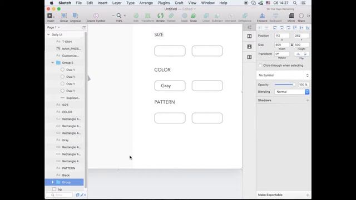Align layers horizontally centered
Image resolution: width=356 pixels, height=200 pixels.
[281, 28]
